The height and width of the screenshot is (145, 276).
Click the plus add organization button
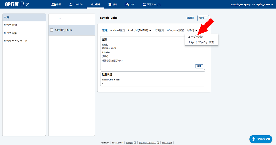coord(54,19)
